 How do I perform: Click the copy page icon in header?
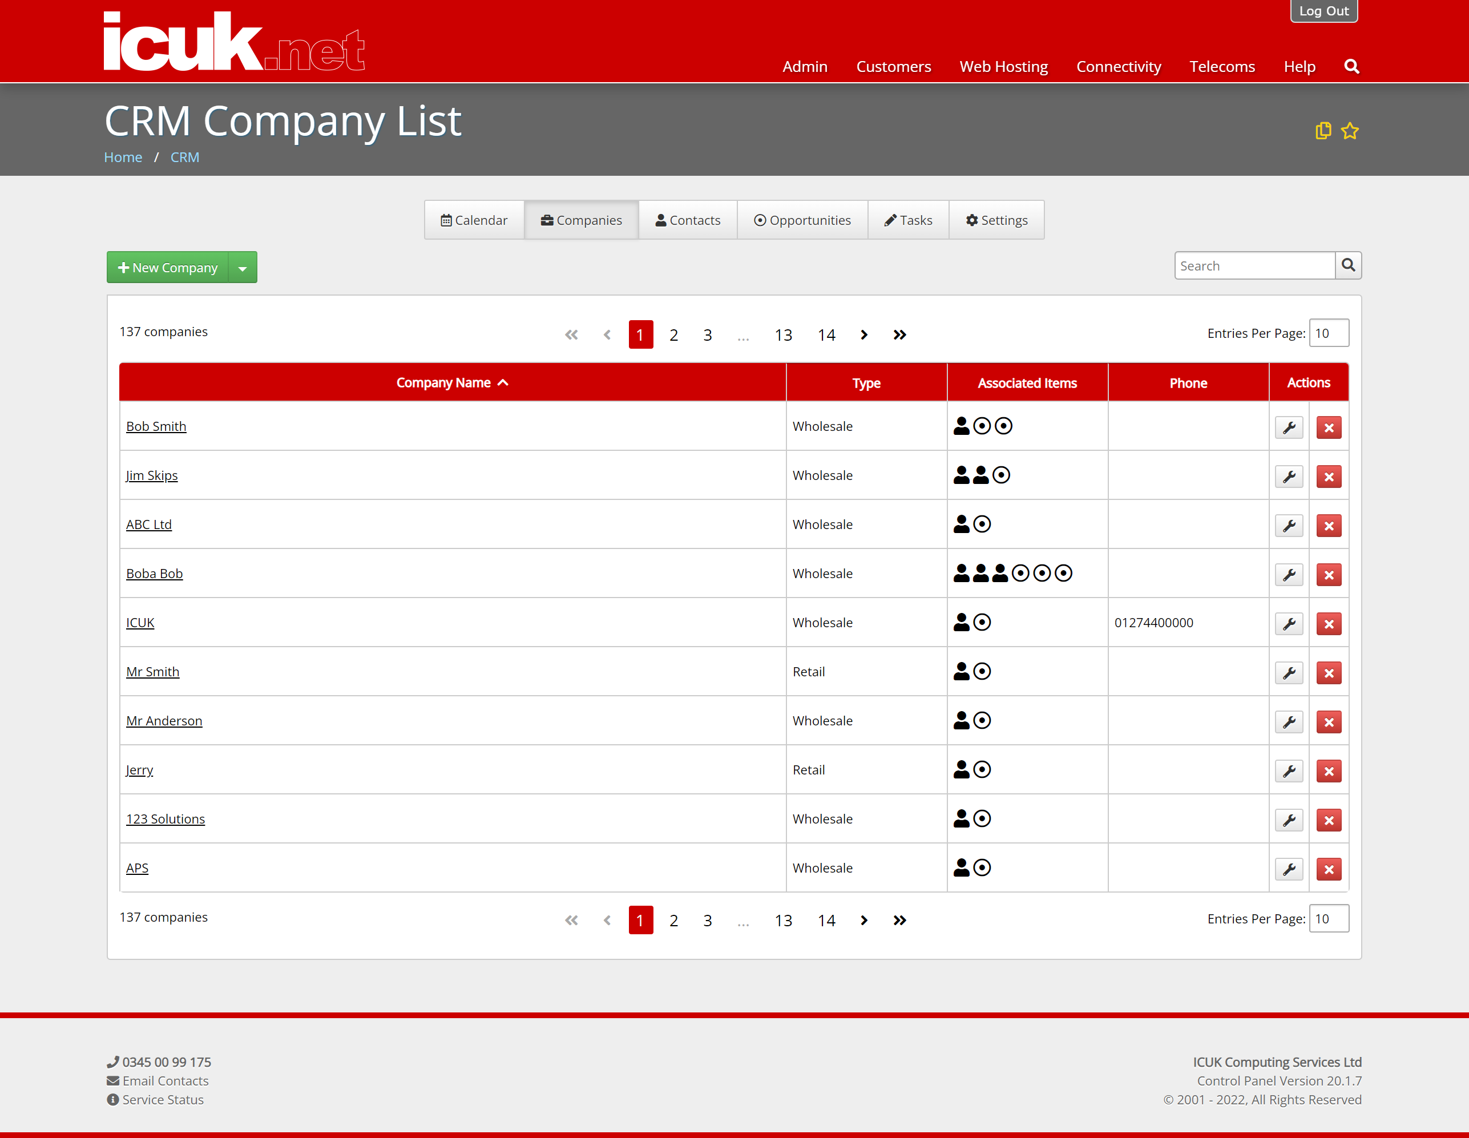[x=1323, y=131]
